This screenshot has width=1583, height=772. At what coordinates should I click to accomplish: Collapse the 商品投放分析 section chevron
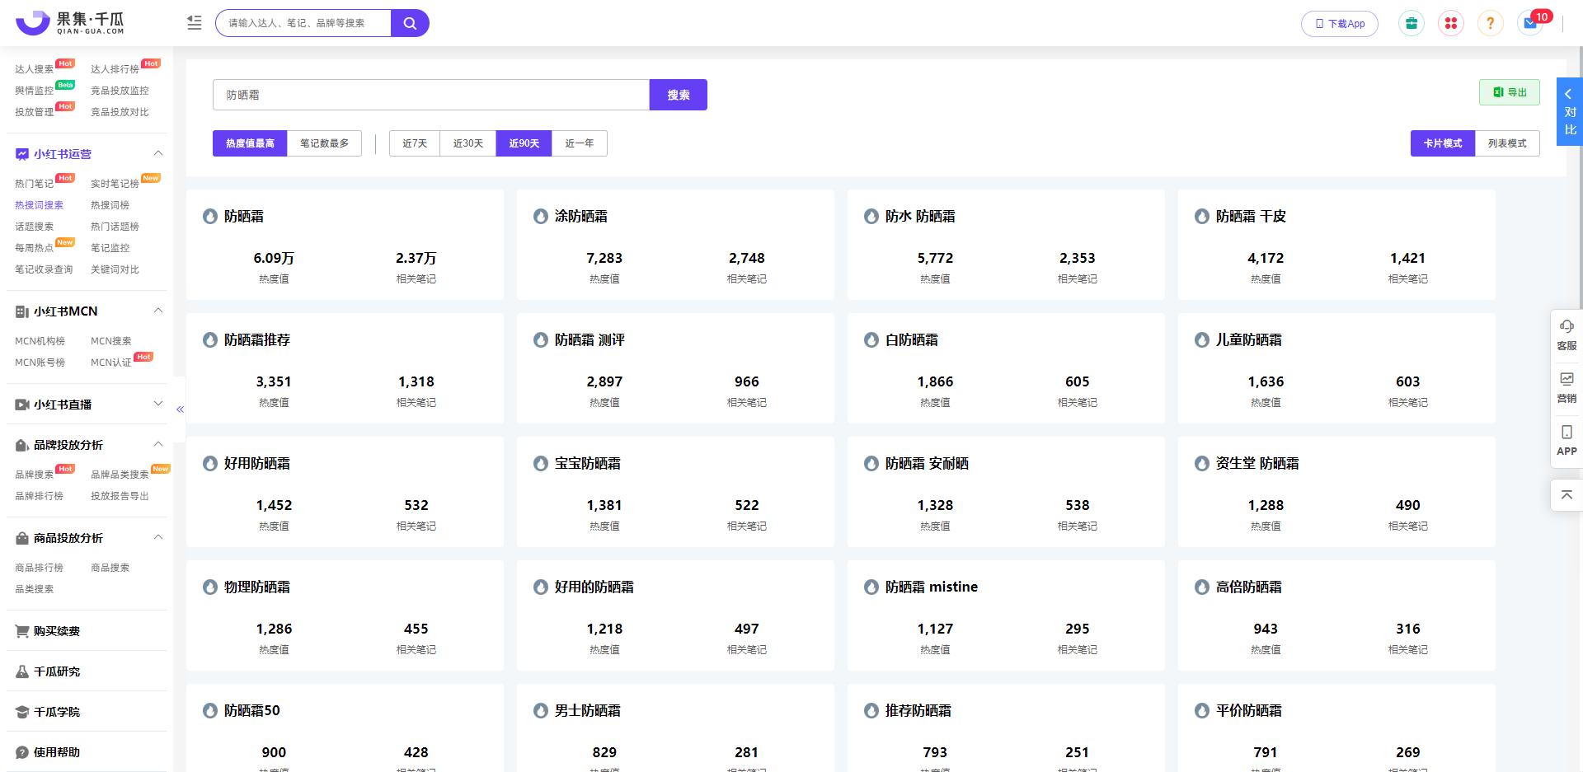(158, 537)
